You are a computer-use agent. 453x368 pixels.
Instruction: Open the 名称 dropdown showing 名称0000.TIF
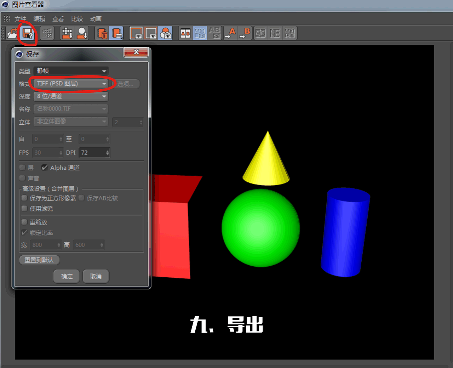[x=71, y=109]
